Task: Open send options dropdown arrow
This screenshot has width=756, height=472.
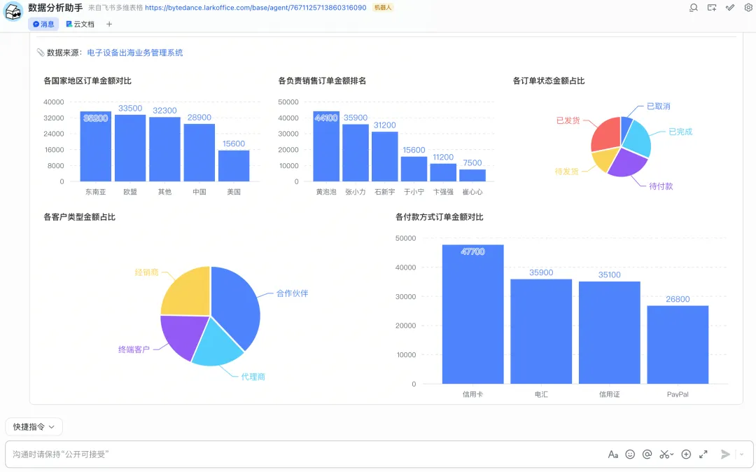Action: click(741, 454)
